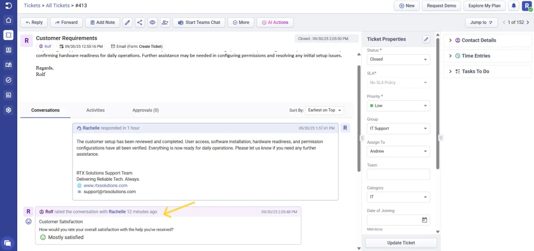Click the Mostly satisfied rating text

point(65,237)
